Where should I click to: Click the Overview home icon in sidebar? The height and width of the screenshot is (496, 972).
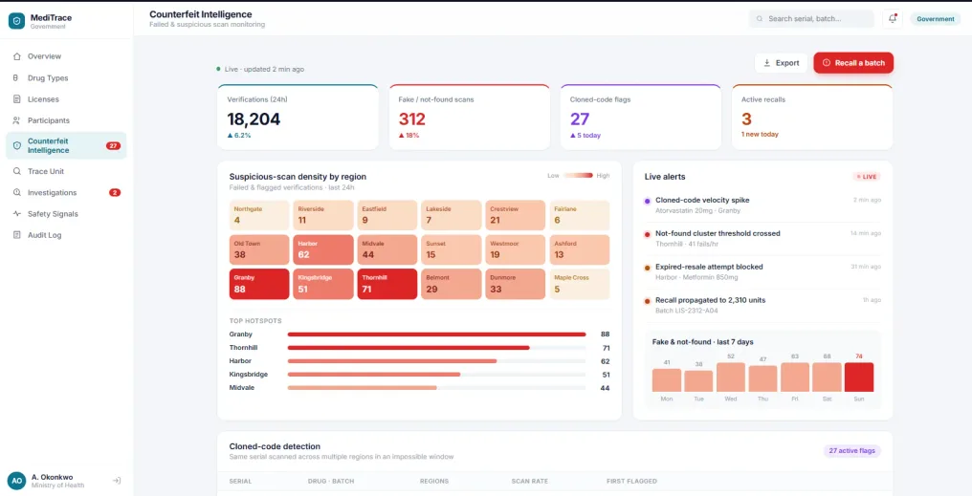[x=16, y=56]
